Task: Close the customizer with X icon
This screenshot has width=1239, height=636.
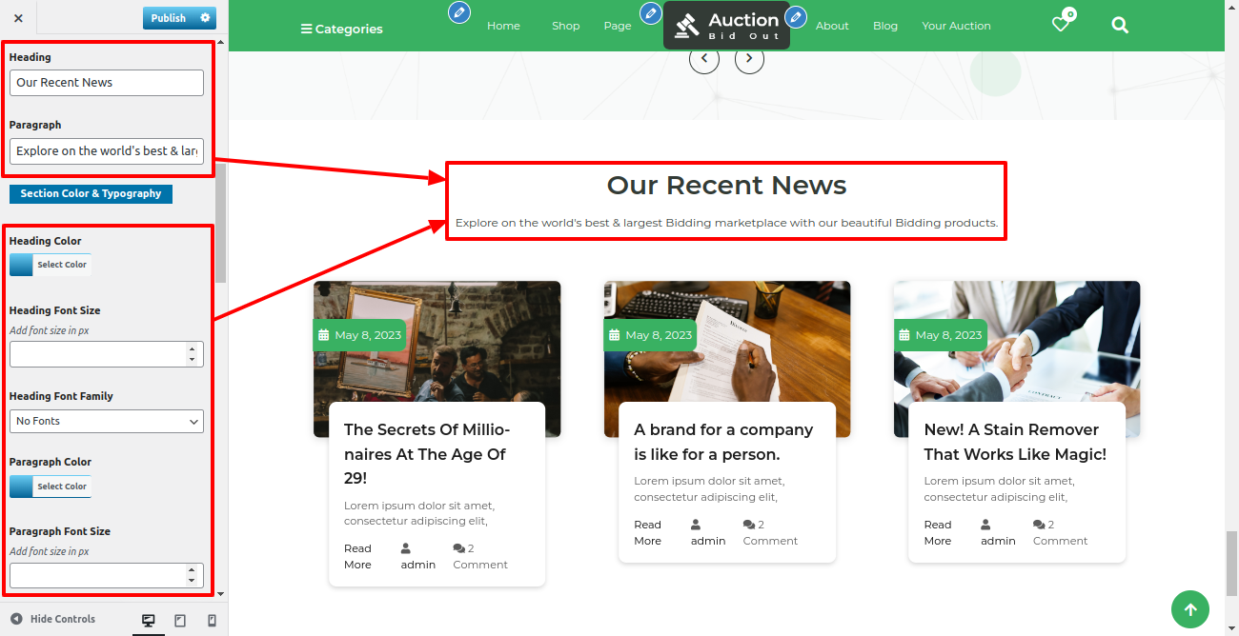Action: tap(18, 18)
